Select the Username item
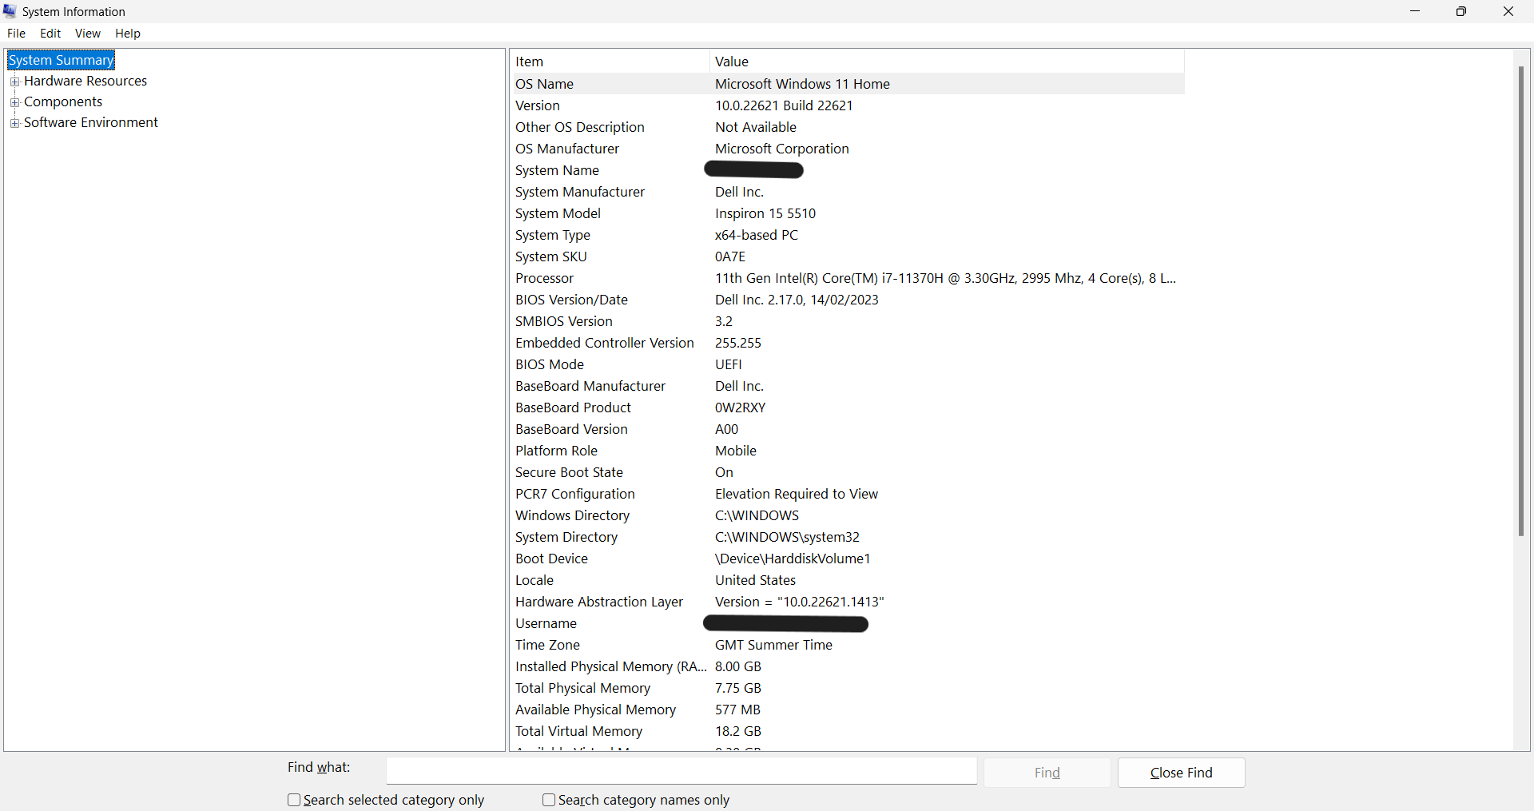The image size is (1534, 811). (546, 623)
